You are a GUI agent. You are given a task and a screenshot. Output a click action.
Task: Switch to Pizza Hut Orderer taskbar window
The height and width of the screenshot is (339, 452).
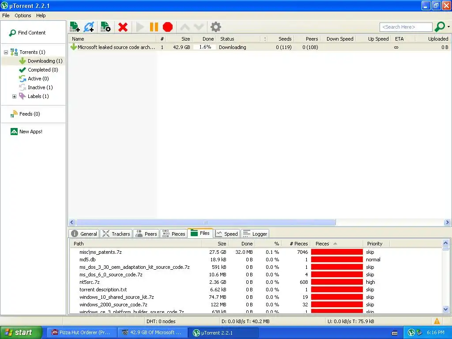(x=82, y=333)
